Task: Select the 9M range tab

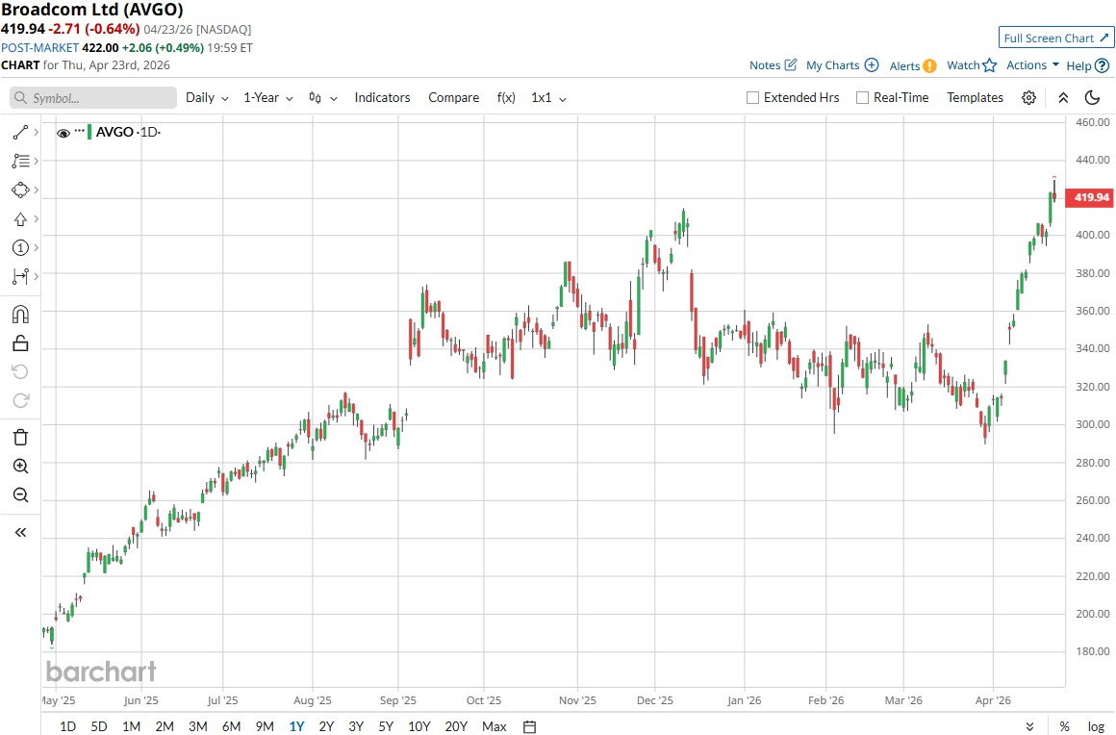Action: click(264, 726)
